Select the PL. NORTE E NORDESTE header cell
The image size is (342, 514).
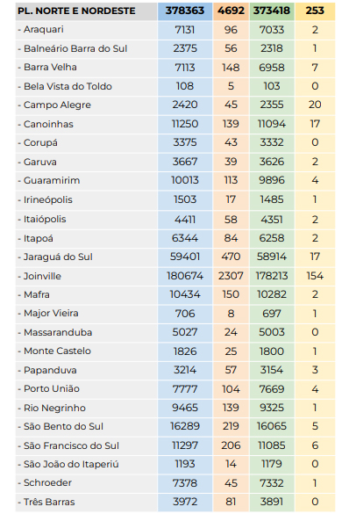87,11
